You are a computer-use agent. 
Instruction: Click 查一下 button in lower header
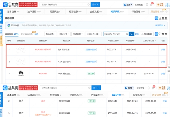96,88
